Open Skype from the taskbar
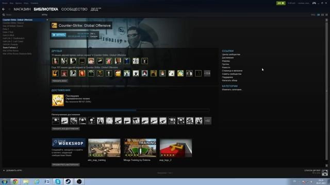 58,181
